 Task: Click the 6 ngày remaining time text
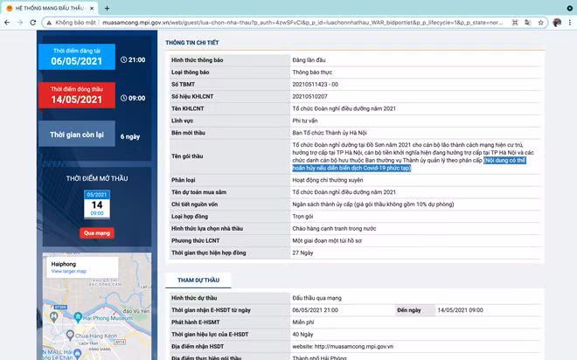pos(130,136)
